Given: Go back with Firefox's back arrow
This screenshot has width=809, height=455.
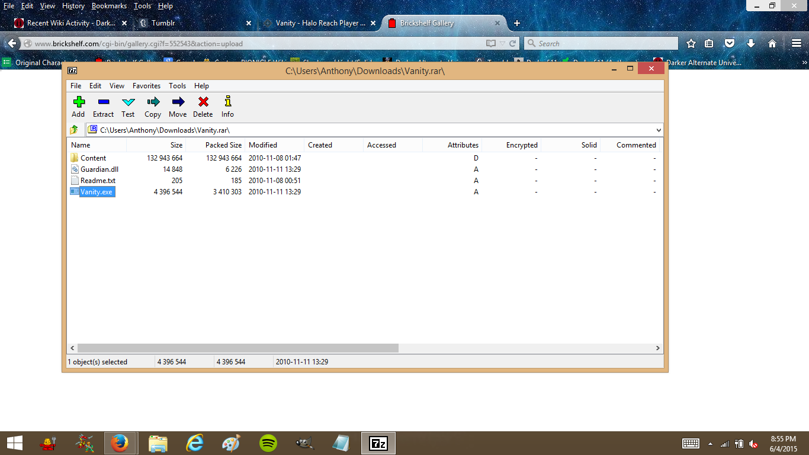Looking at the screenshot, I should 12,43.
